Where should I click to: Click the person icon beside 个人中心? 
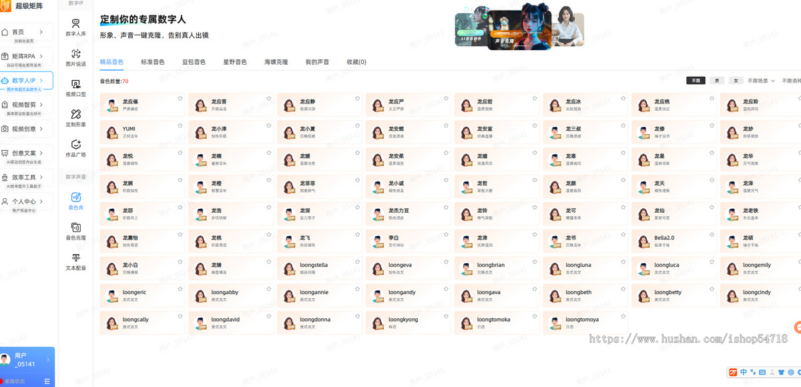[5, 202]
